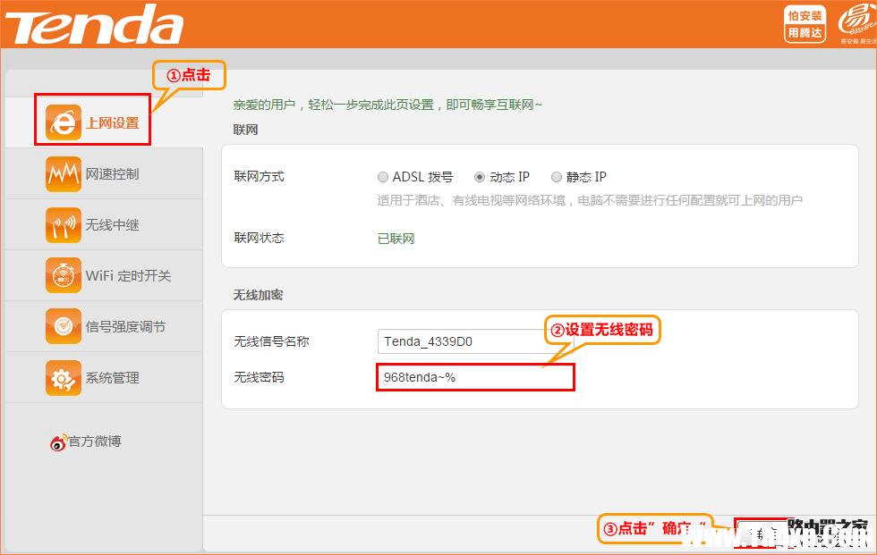This screenshot has width=877, height=555.
Task: Click the 无线信号名称 input field
Action: point(475,341)
